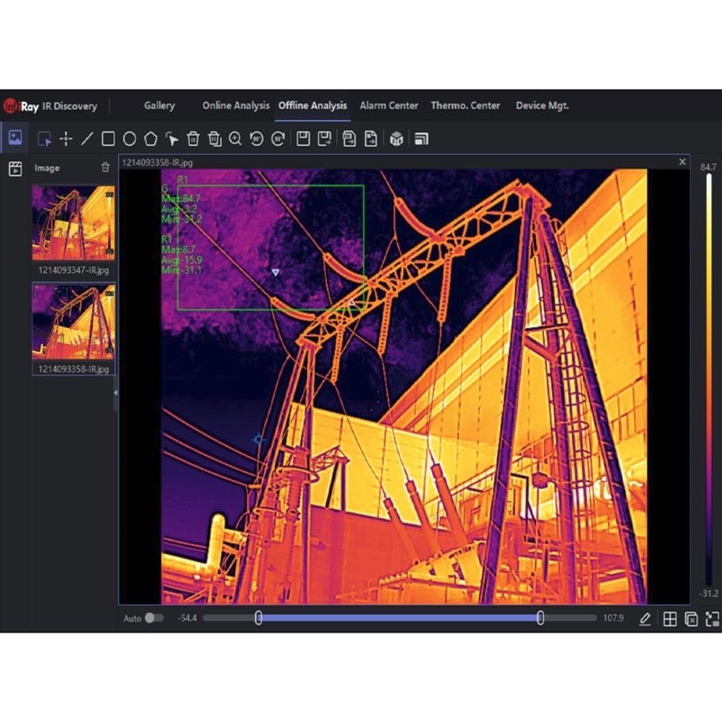Viewport: 722px width, 722px height.
Task: Open Device Mgt. section
Action: [542, 105]
